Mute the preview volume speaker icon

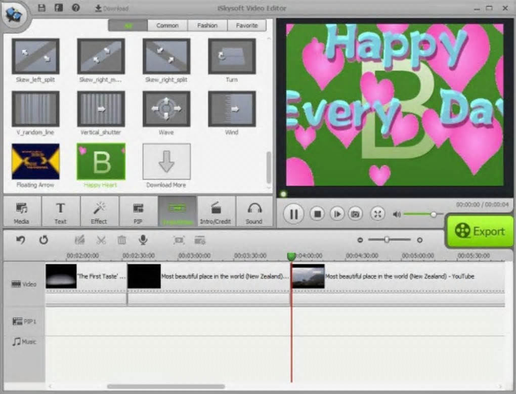(397, 214)
